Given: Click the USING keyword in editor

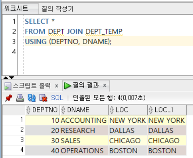Looking at the screenshot, I should click(x=36, y=42).
